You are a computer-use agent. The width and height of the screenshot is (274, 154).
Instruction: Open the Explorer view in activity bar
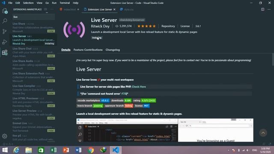[x=5, y=11]
